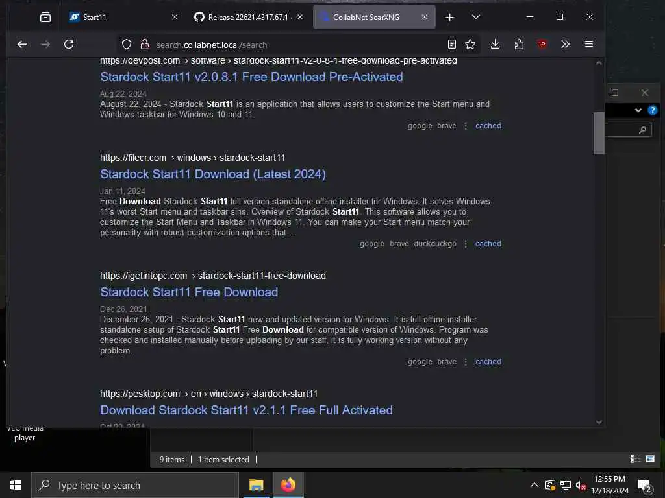The image size is (665, 498).
Task: Open cached link for filecr result
Action: 488,244
